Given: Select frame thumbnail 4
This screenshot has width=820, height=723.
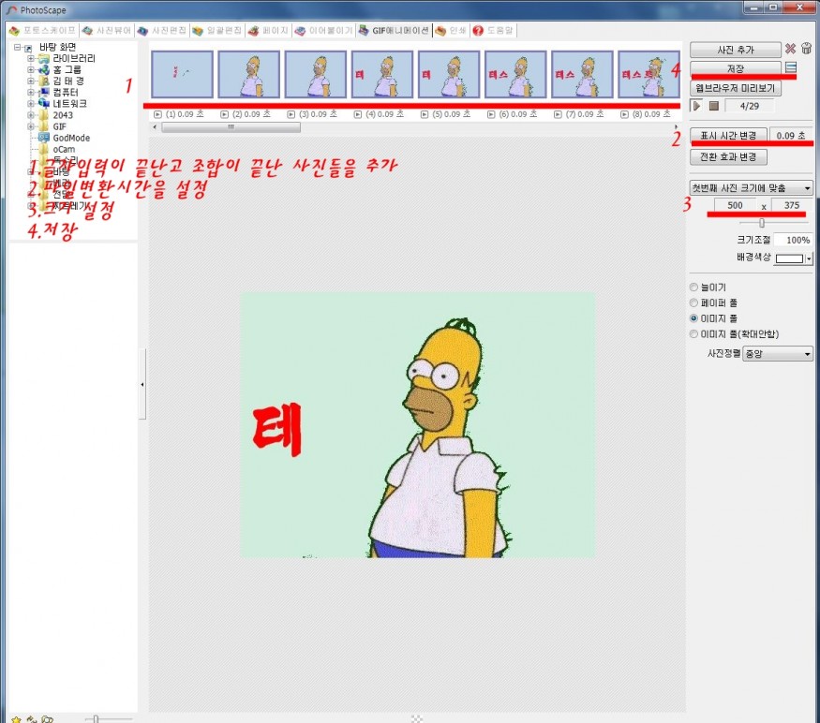Looking at the screenshot, I should click(x=382, y=74).
